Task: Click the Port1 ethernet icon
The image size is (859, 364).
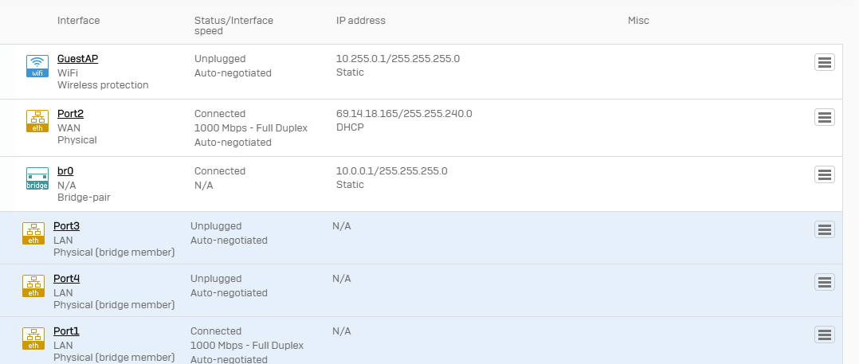Action: tap(33, 339)
